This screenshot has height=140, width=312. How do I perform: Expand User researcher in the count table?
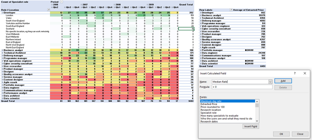(2, 66)
